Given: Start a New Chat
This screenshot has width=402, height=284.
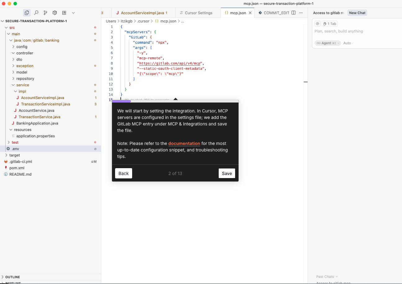Looking at the screenshot, I should coord(357,13).
